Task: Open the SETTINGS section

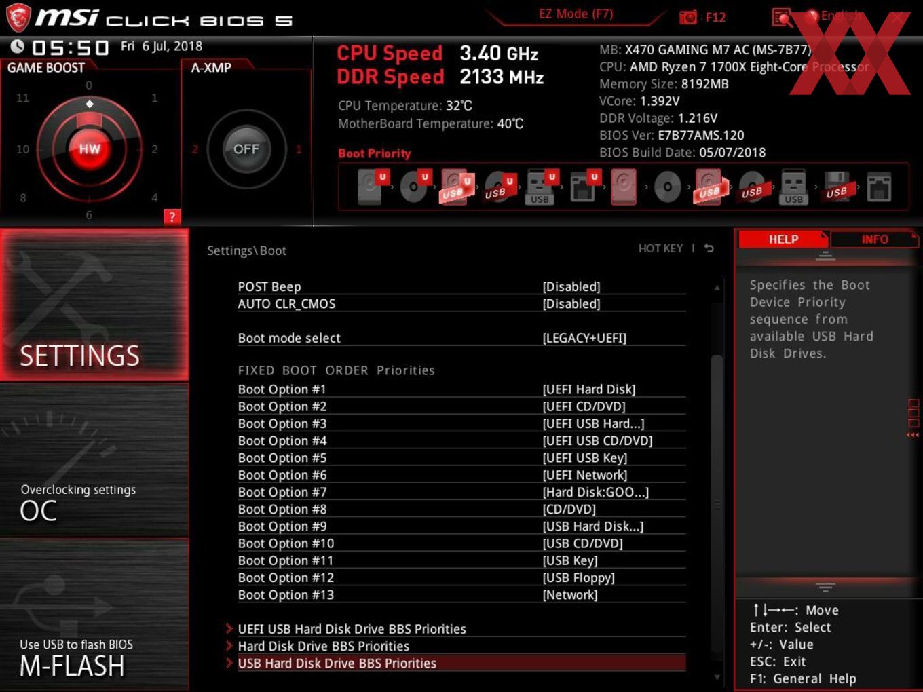Action: point(94,305)
